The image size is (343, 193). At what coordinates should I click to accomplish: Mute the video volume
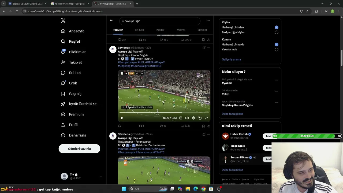point(187,118)
